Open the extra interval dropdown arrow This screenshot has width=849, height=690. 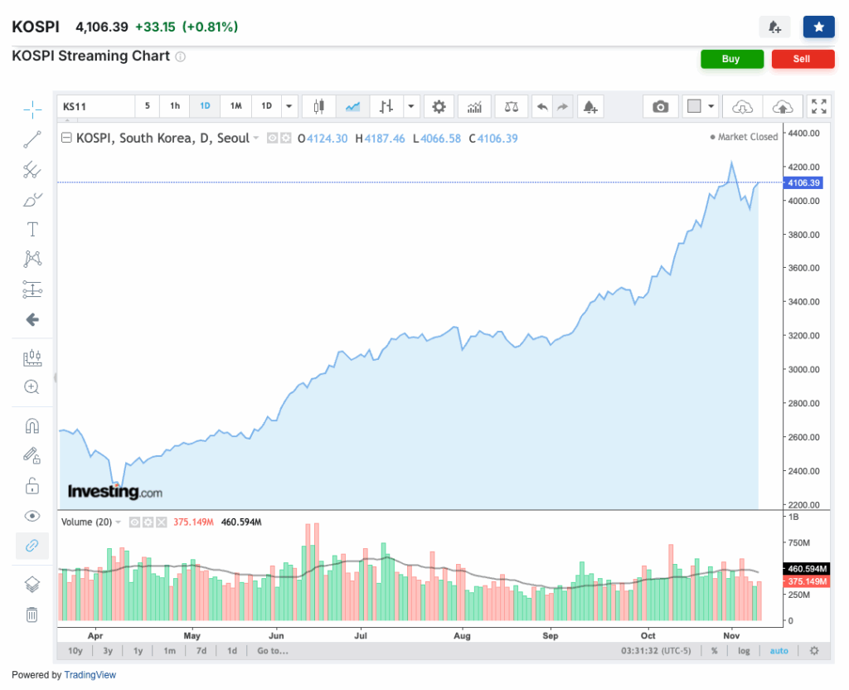point(289,106)
